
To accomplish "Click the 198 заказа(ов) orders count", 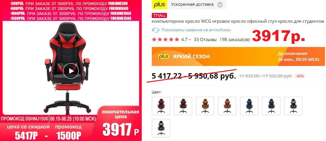I will pyautogui.click(x=235, y=39).
